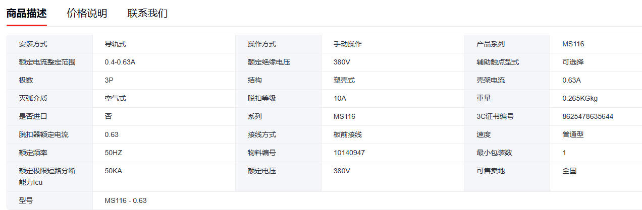Click the 3C证书编号 value 8625478635644
The height and width of the screenshot is (210, 642).
(587, 117)
